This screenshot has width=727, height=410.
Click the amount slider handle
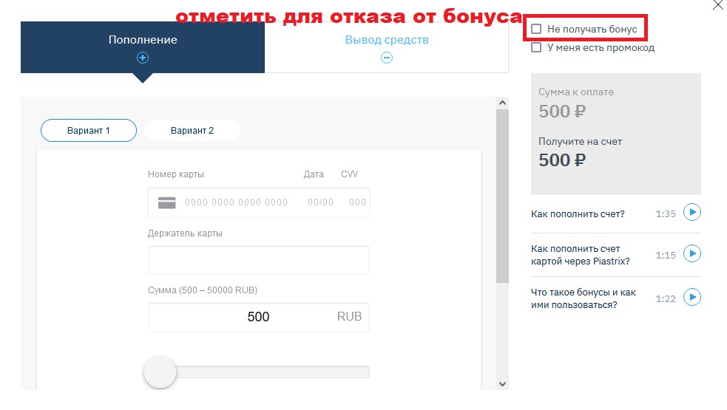click(x=160, y=372)
